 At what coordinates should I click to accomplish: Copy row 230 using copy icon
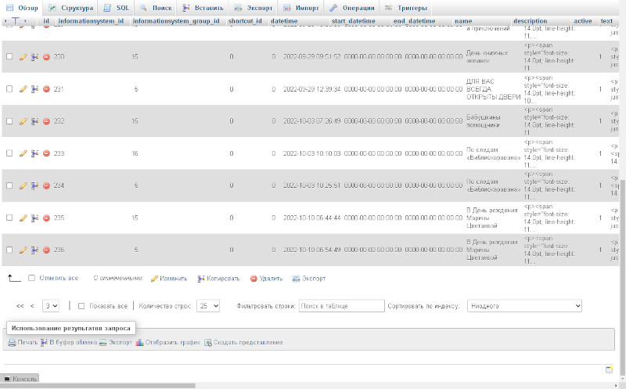tap(34, 56)
